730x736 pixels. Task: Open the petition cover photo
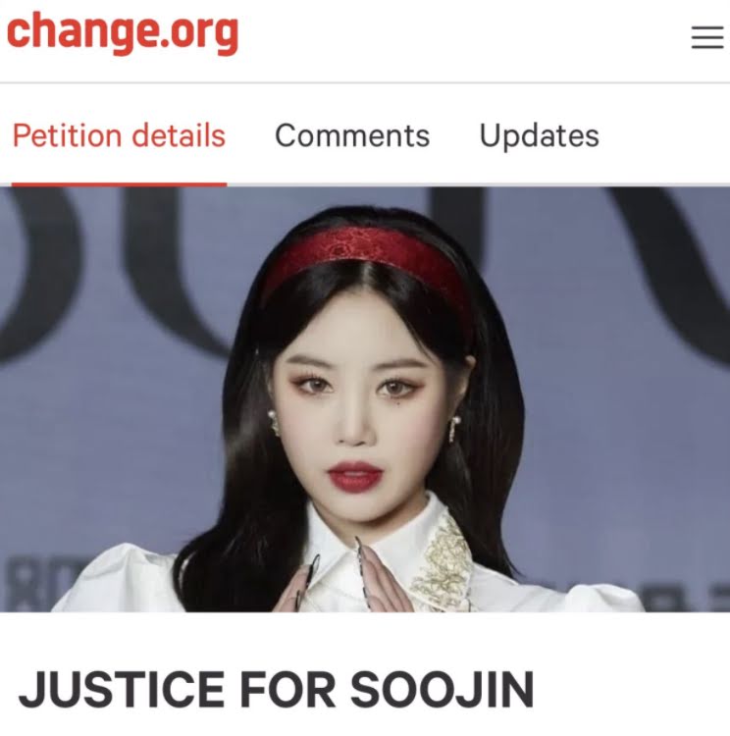365,399
